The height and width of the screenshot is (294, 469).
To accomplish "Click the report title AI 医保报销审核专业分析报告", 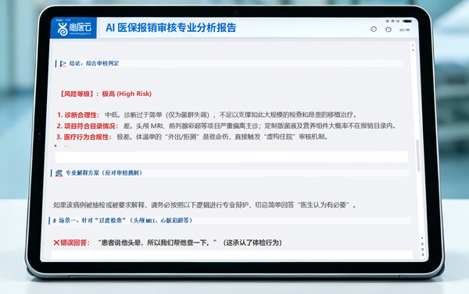I will click(170, 28).
